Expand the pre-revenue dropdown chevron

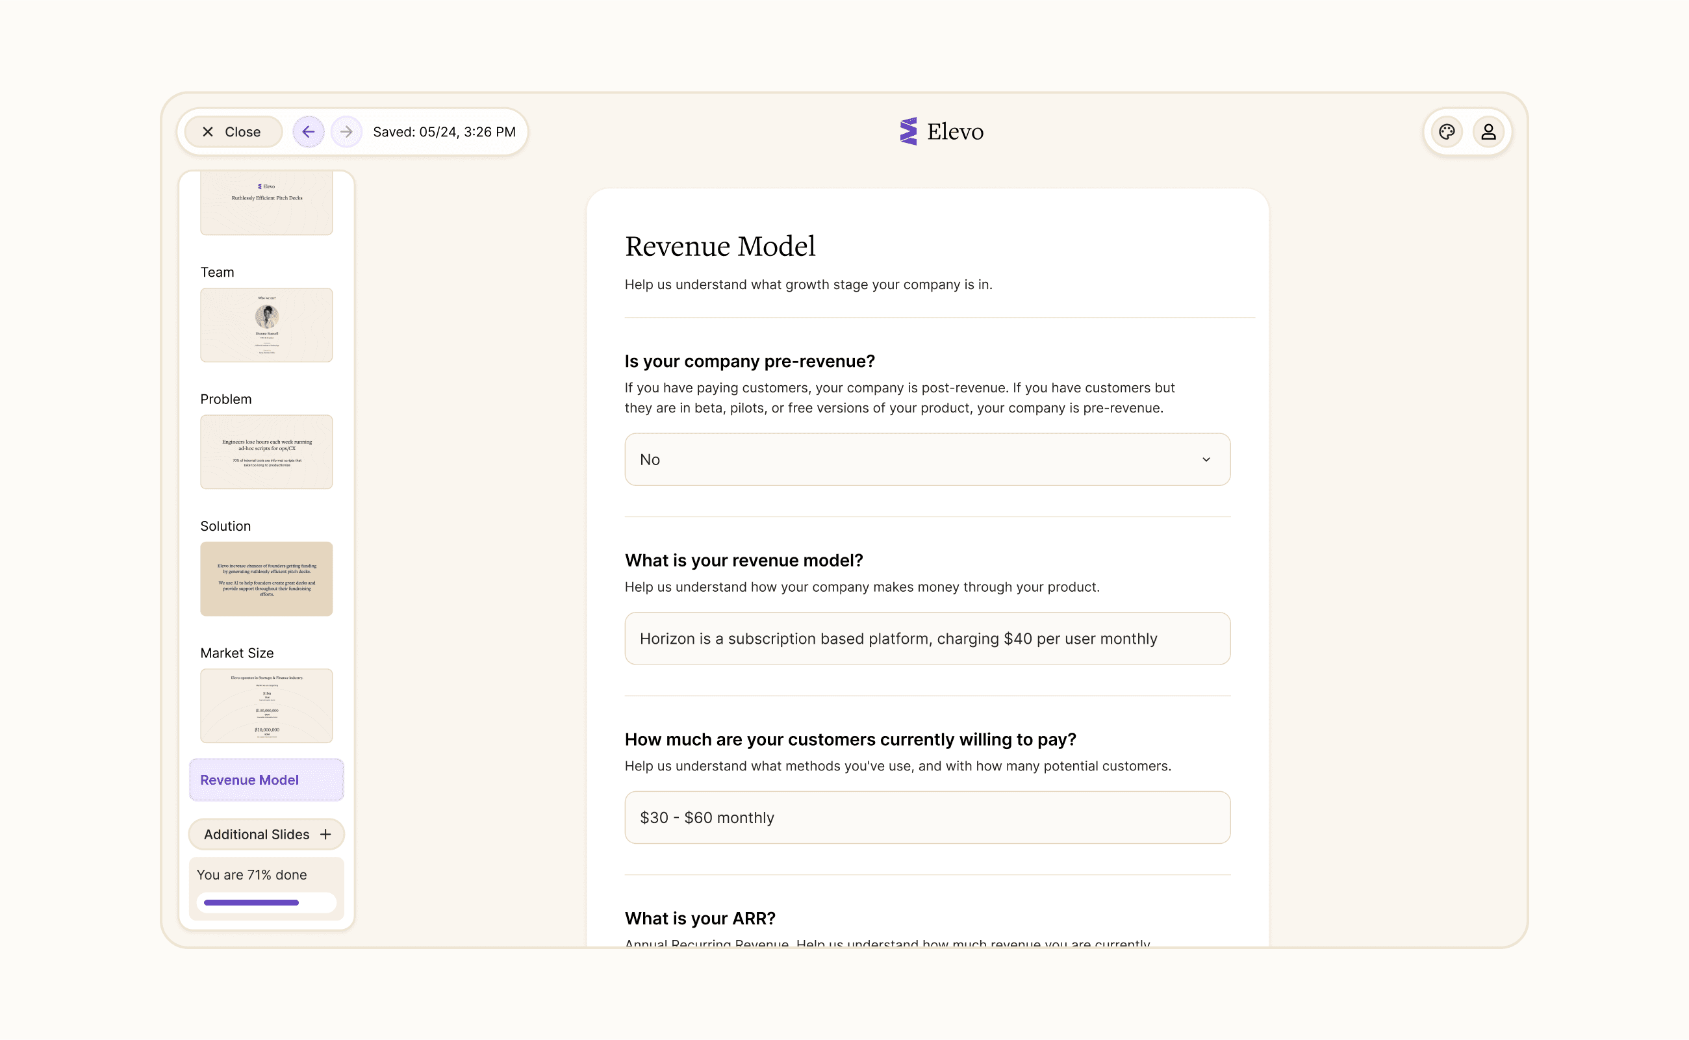(1206, 459)
